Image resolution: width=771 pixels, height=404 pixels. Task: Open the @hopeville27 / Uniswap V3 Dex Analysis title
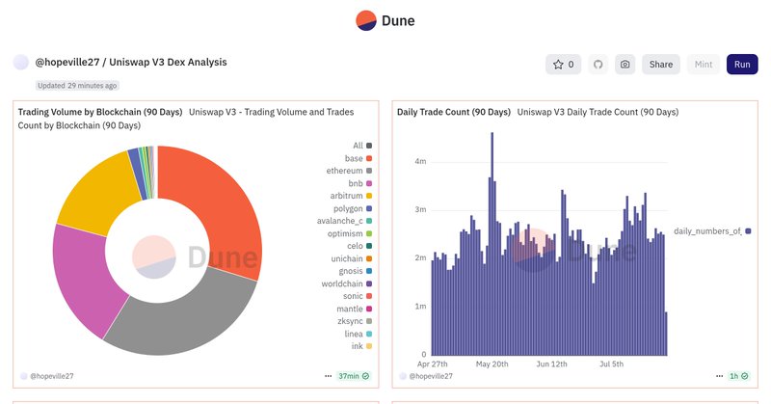pos(131,63)
